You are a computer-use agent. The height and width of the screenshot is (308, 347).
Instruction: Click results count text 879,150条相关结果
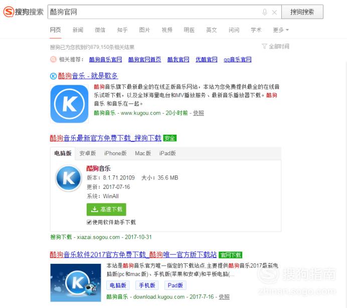click(112, 47)
